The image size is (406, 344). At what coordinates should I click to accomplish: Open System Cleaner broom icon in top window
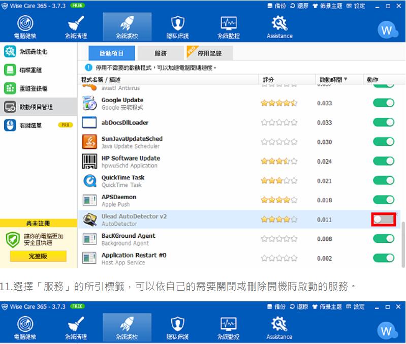(x=76, y=27)
